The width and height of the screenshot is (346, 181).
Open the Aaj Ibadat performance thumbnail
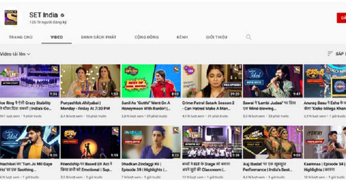(273, 142)
